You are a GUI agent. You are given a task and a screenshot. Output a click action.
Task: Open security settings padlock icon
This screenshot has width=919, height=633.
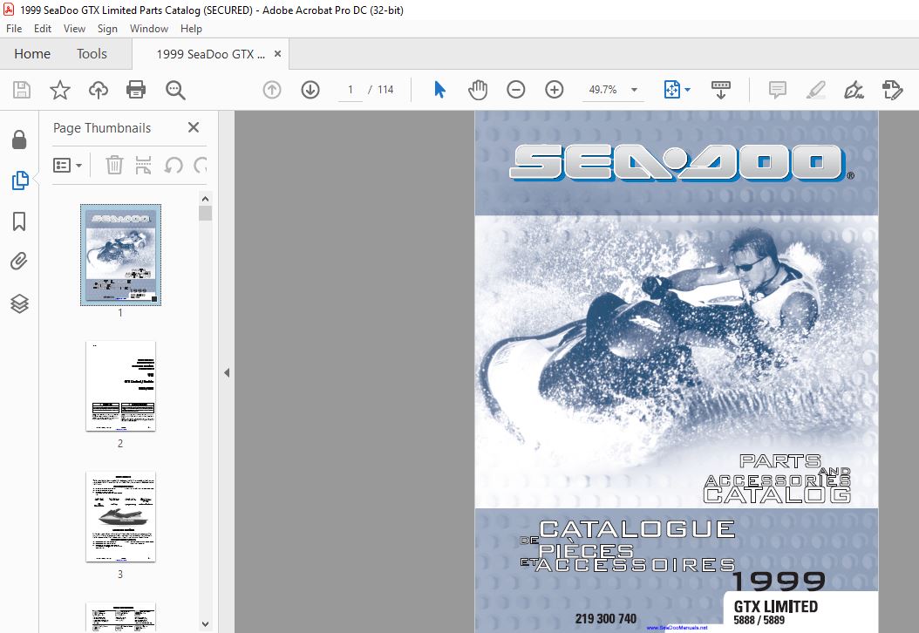(x=19, y=140)
